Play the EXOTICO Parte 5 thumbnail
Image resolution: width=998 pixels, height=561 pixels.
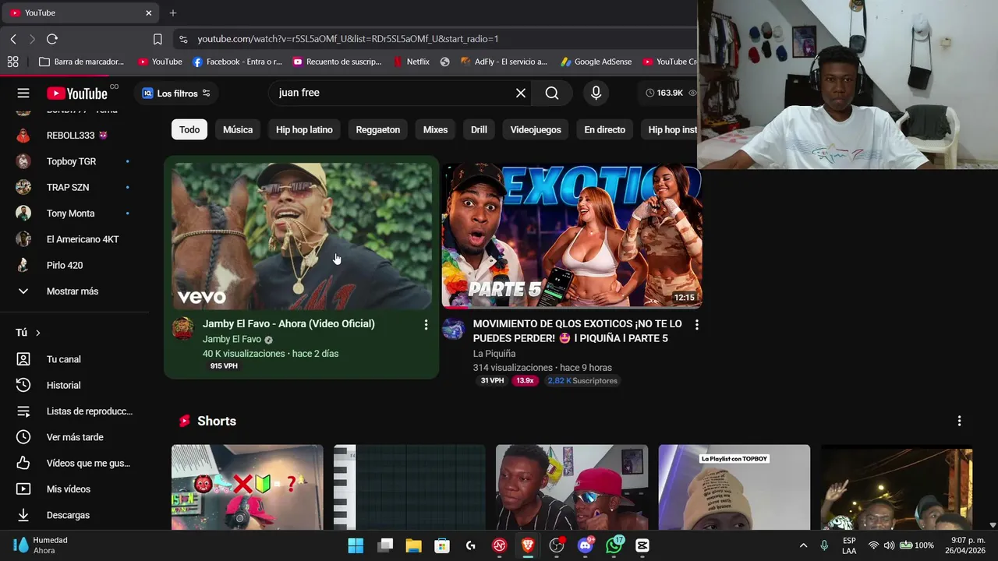tap(572, 236)
